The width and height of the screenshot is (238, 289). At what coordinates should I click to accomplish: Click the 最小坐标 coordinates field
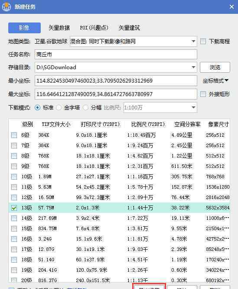click(x=116, y=81)
